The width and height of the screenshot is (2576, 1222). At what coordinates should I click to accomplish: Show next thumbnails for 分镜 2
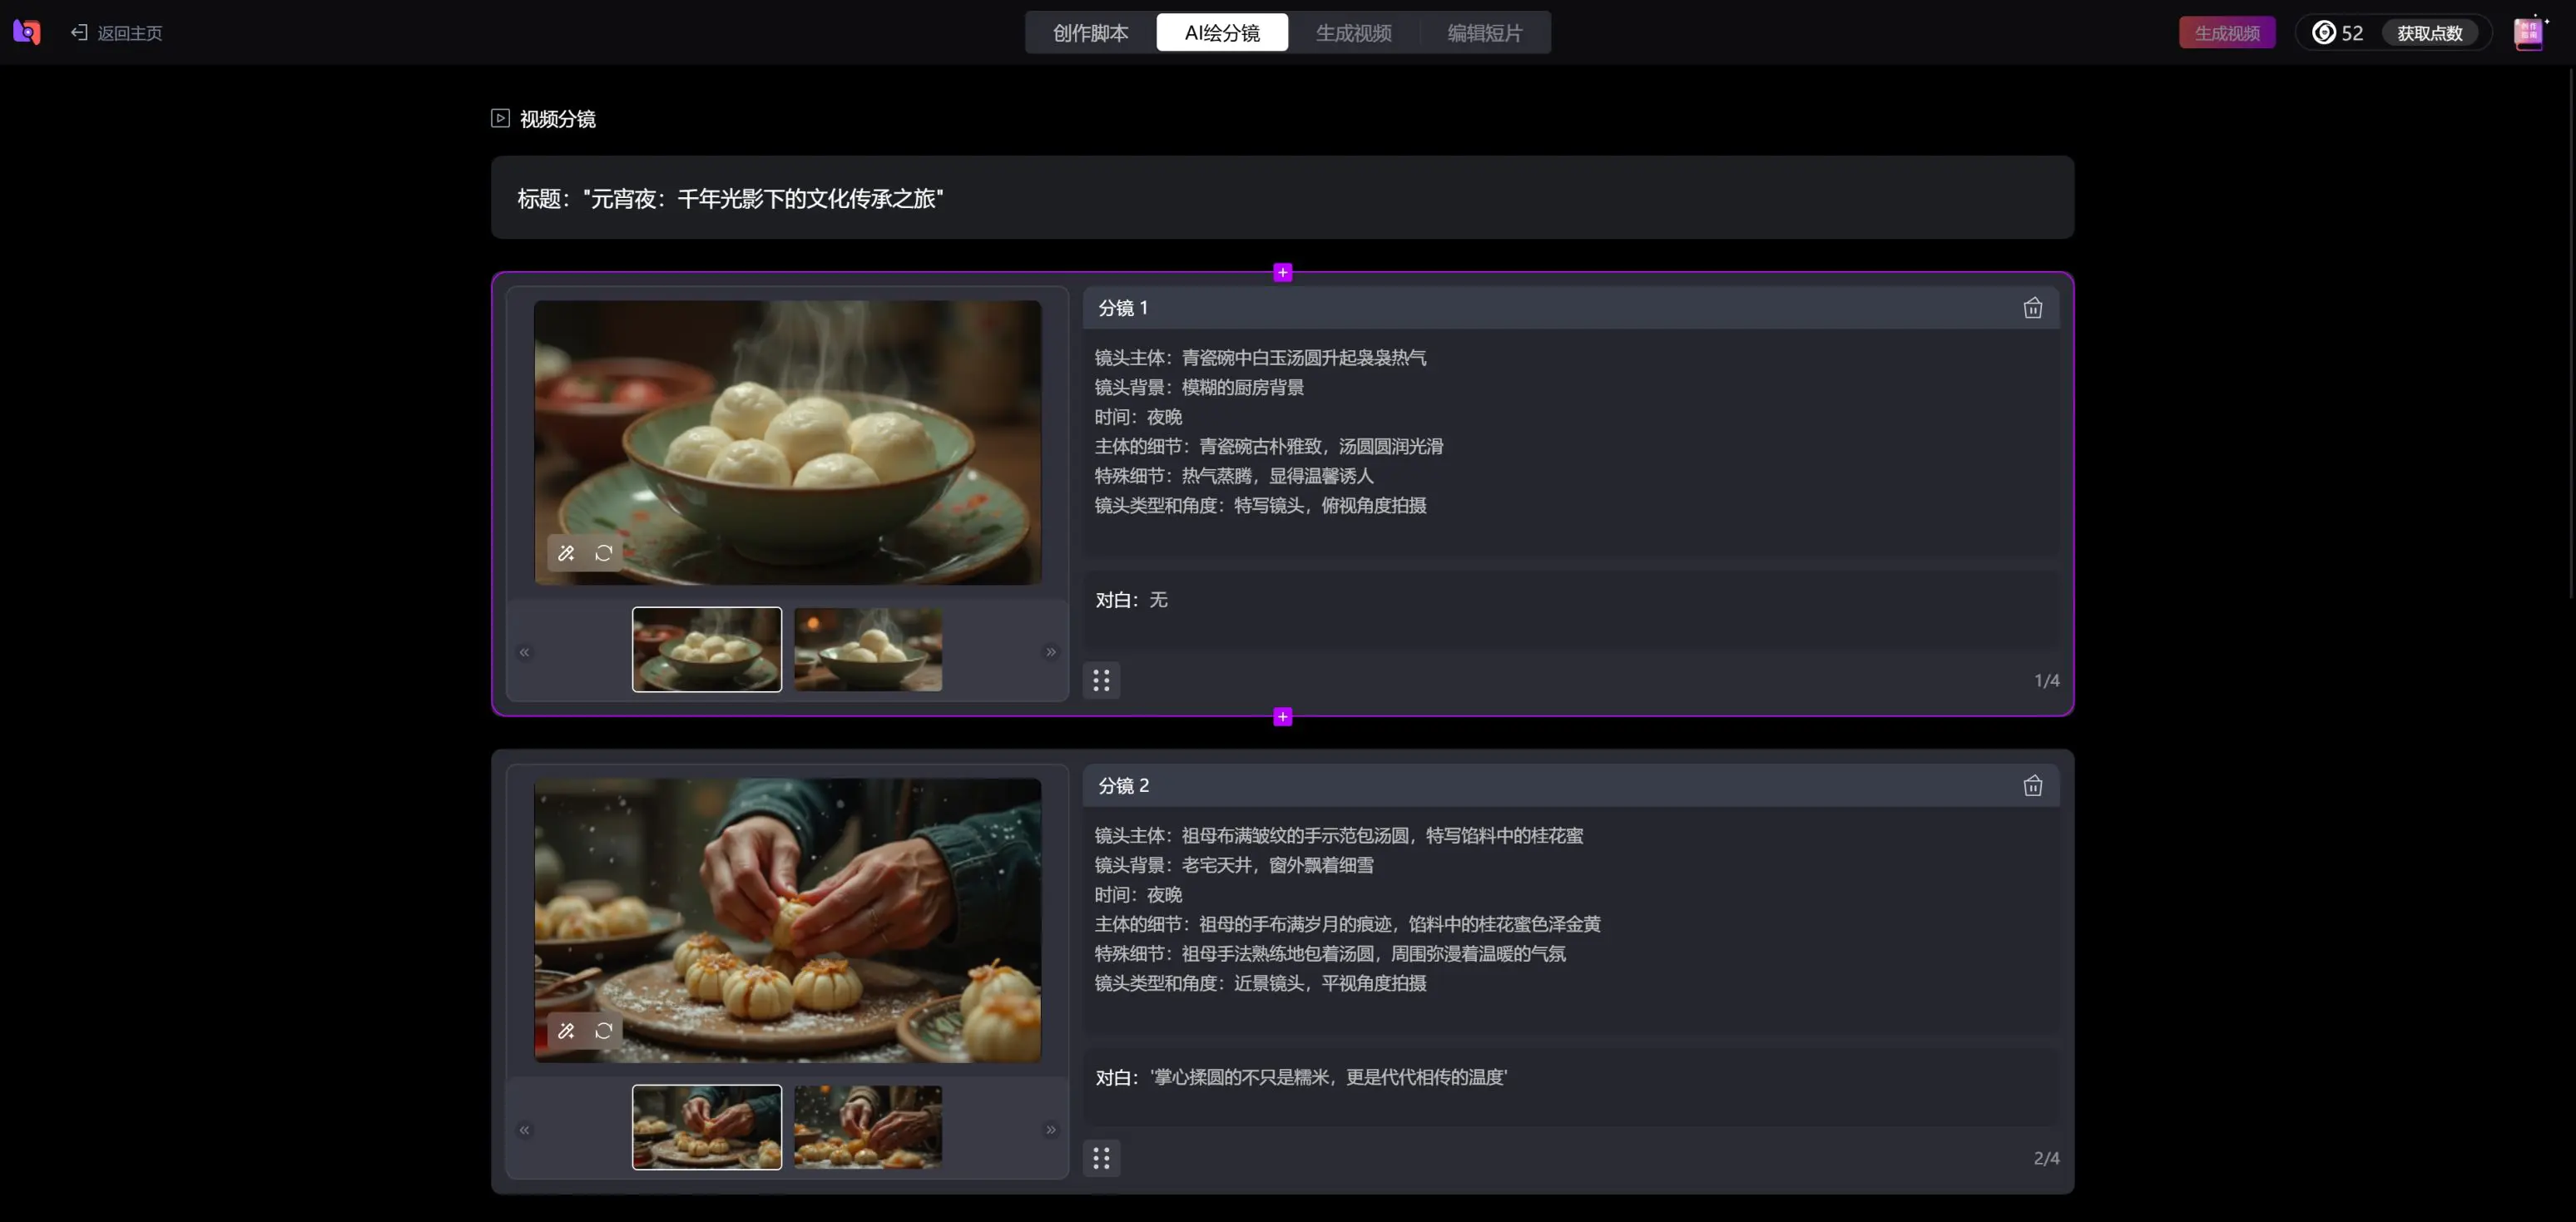coord(1051,1130)
